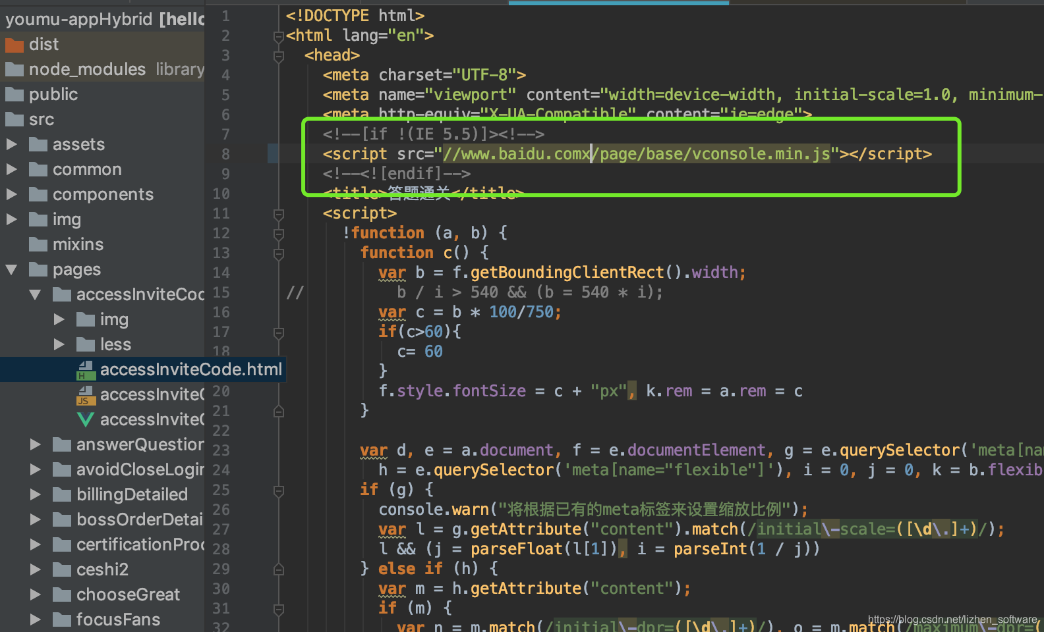Open the dist folder icon
This screenshot has height=632, width=1044.
14,45
